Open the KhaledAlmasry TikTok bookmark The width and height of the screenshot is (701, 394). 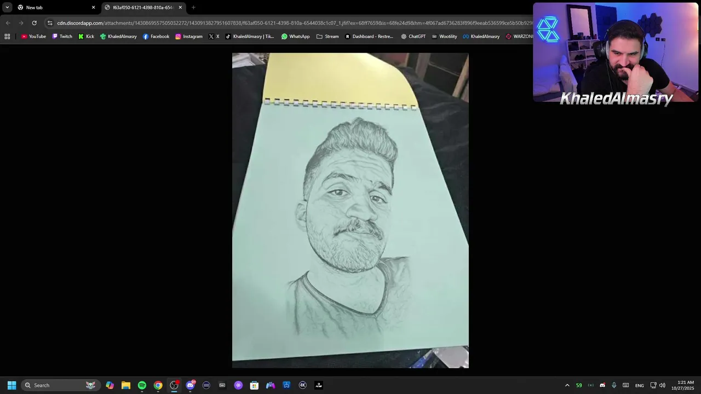click(250, 37)
